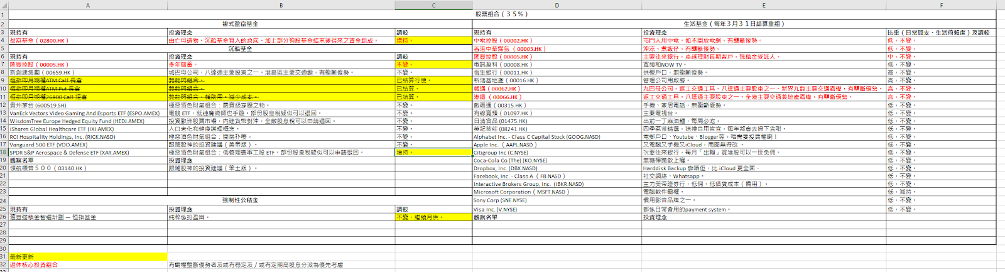
Task: Click Harddisk Backup description cell
Action: click(x=764, y=168)
